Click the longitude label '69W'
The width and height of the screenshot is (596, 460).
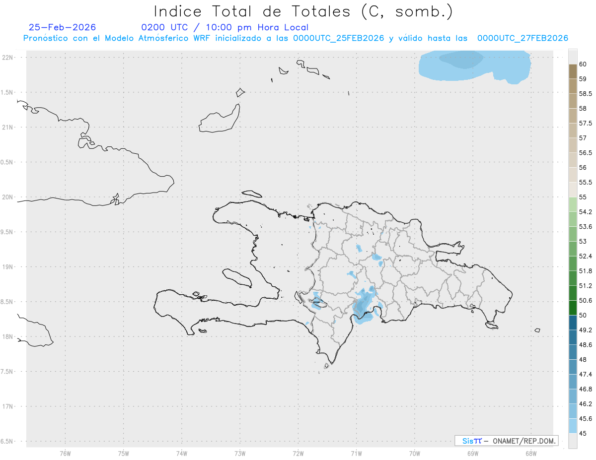pyautogui.click(x=473, y=453)
